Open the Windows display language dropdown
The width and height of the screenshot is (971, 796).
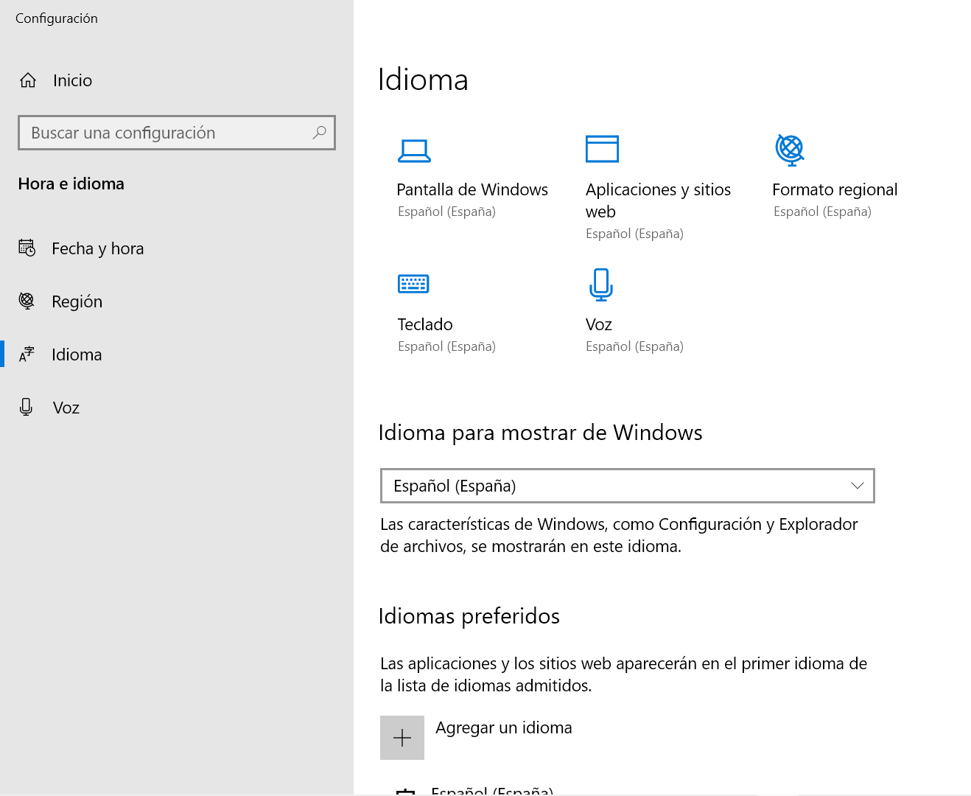coord(628,486)
